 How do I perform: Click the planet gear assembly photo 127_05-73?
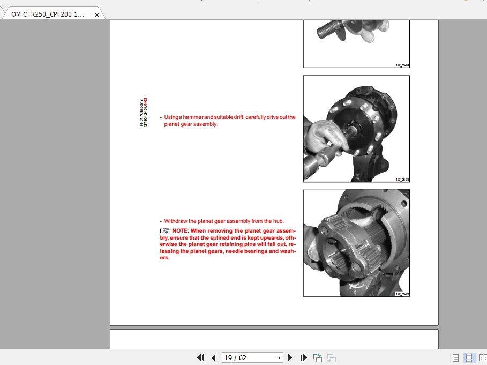point(356,243)
